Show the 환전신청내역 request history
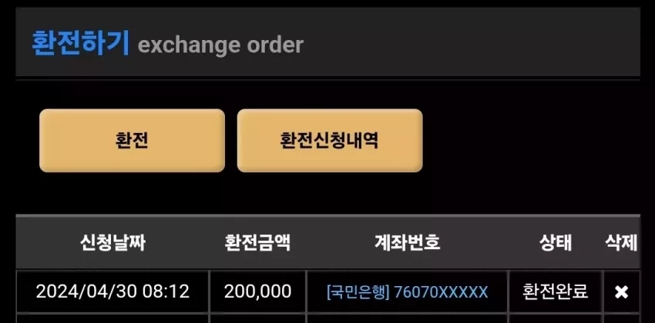Screen dimensions: 655x323 pos(330,141)
